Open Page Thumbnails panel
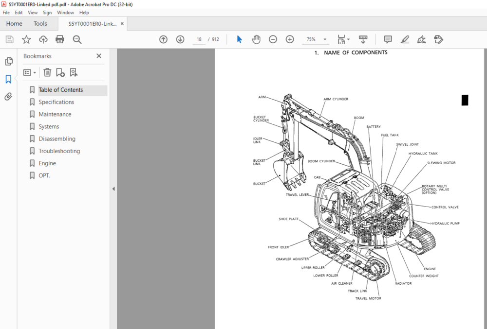This screenshot has width=487, height=329. pos(9,61)
